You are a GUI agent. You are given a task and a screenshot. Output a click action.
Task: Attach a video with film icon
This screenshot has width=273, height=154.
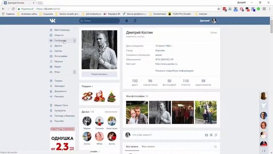[x=211, y=135]
